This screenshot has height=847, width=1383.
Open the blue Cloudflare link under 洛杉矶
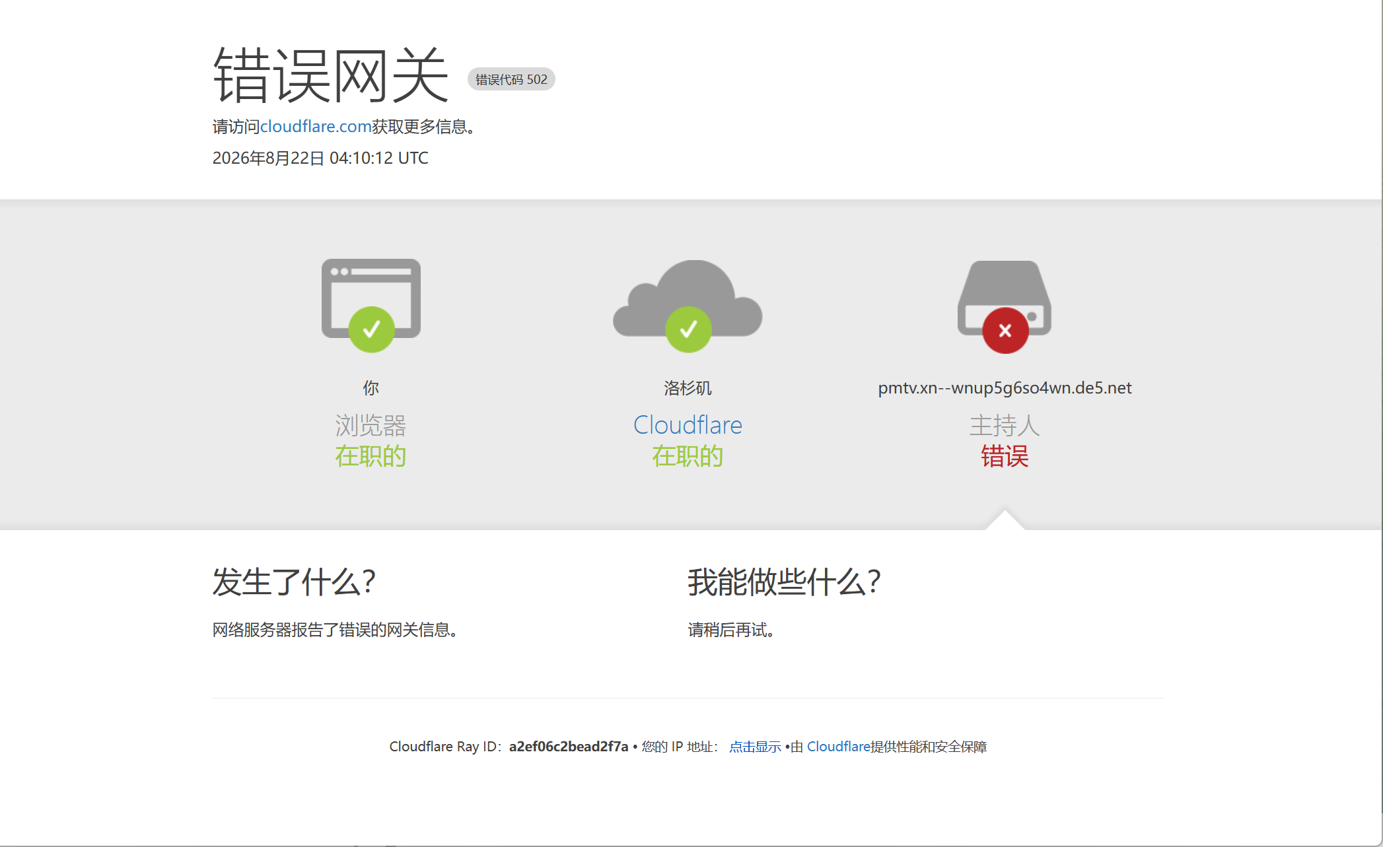(x=688, y=425)
